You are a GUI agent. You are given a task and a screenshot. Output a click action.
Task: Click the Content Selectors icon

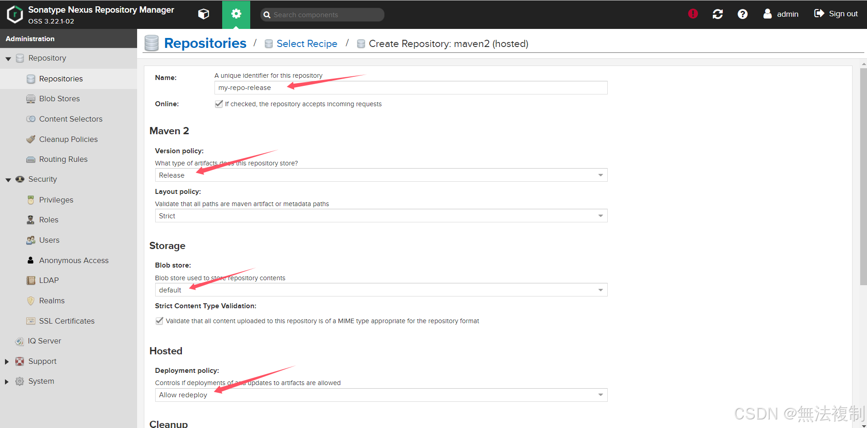pos(31,119)
